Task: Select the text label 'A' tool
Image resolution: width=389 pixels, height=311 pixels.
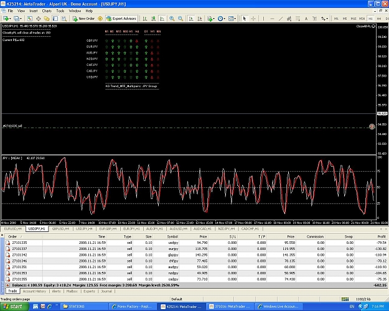Action: pyautogui.click(x=306, y=19)
